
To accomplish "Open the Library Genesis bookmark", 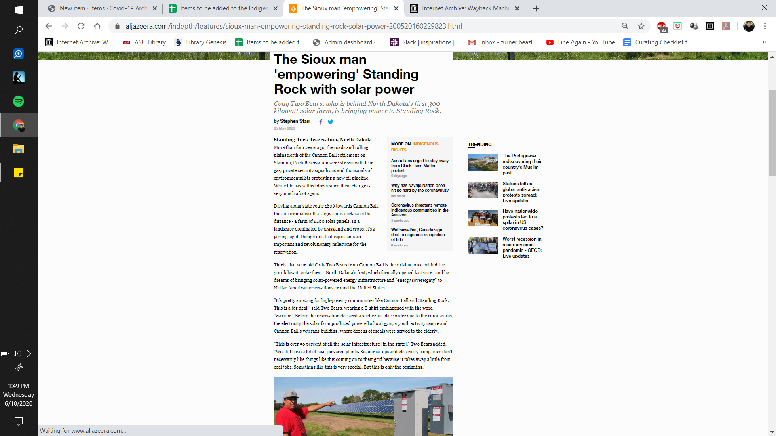I will 200,42.
